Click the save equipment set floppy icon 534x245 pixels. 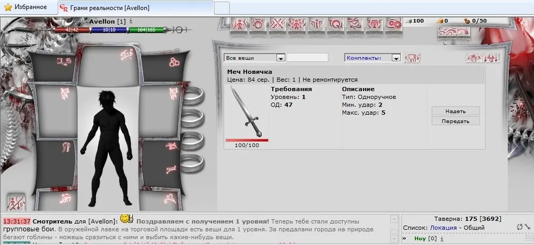tap(413, 58)
